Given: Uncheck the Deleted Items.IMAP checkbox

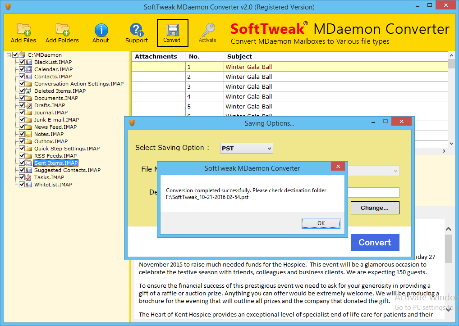Looking at the screenshot, I should 22,91.
